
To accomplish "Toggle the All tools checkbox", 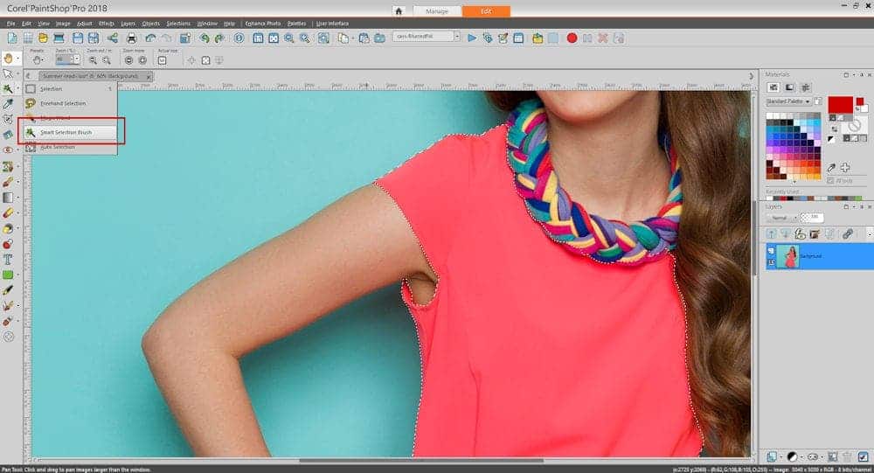I will [831, 180].
